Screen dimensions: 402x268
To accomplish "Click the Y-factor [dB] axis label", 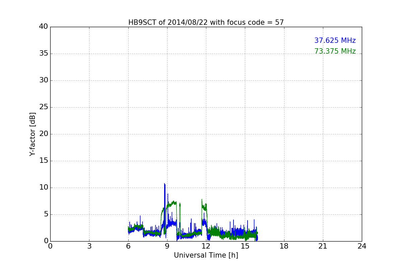I will pyautogui.click(x=32, y=134).
